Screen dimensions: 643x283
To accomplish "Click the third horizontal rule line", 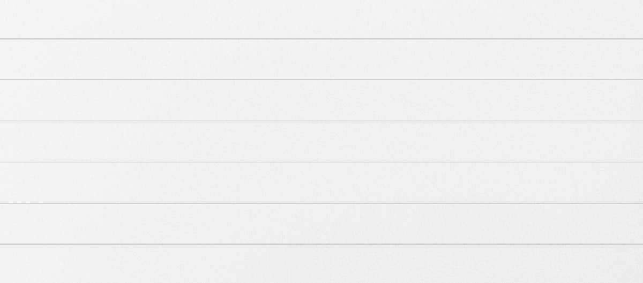I will pyautogui.click(x=322, y=121).
